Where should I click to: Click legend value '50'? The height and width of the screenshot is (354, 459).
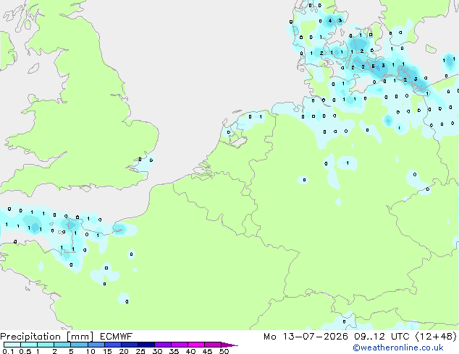click(224, 351)
